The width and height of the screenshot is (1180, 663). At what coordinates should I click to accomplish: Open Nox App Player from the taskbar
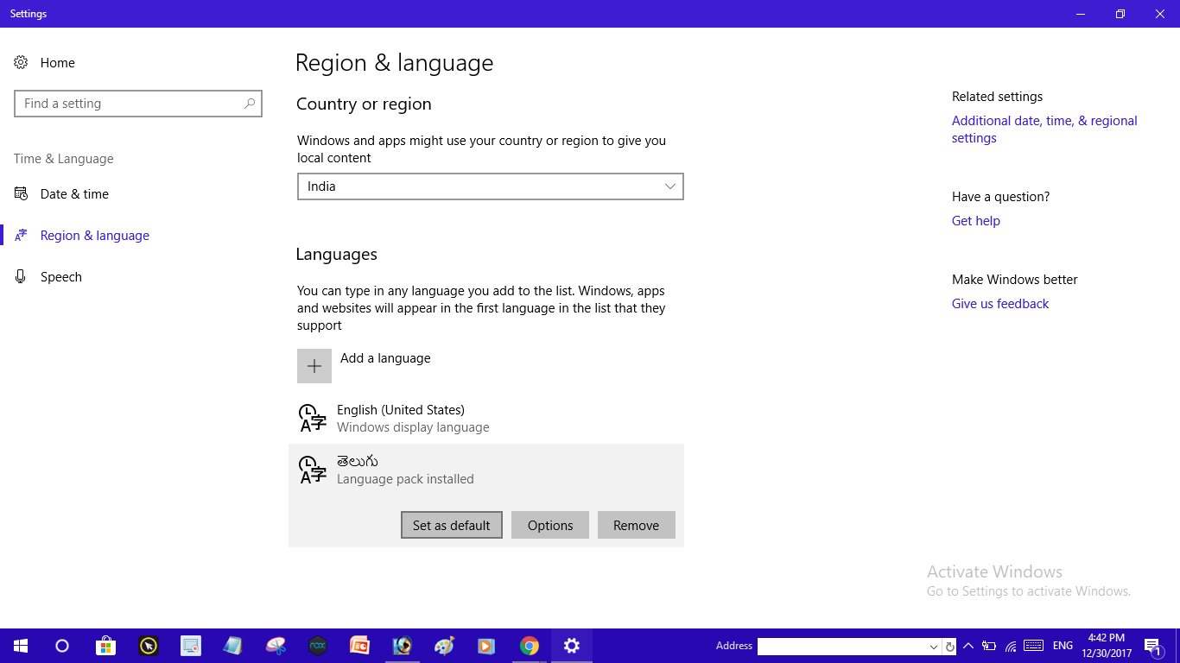(316, 645)
